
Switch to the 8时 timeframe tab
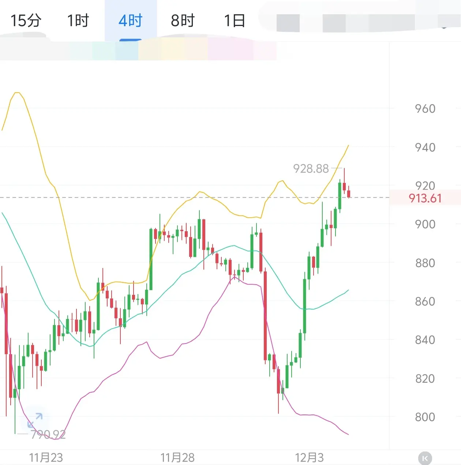[183, 20]
